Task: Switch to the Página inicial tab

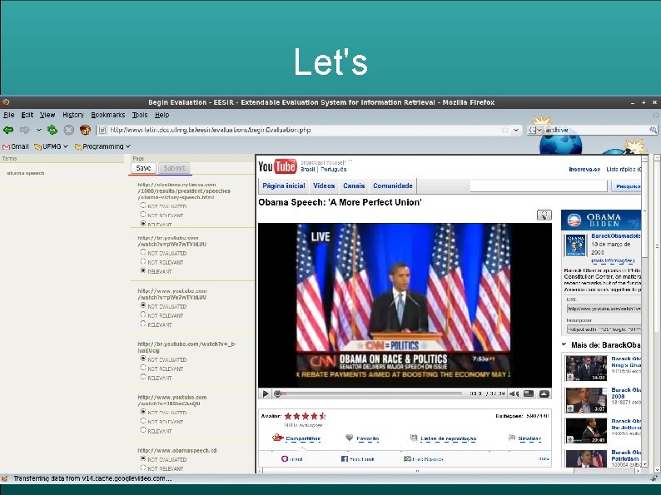Action: 284,186
